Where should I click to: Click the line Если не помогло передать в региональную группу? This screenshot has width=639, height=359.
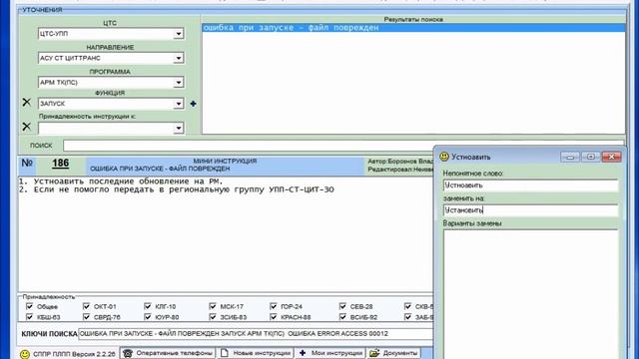pyautogui.click(x=177, y=189)
